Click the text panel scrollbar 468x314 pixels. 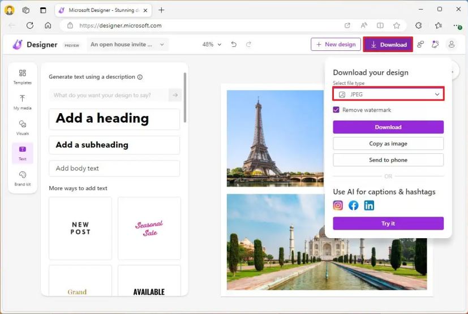[x=185, y=97]
